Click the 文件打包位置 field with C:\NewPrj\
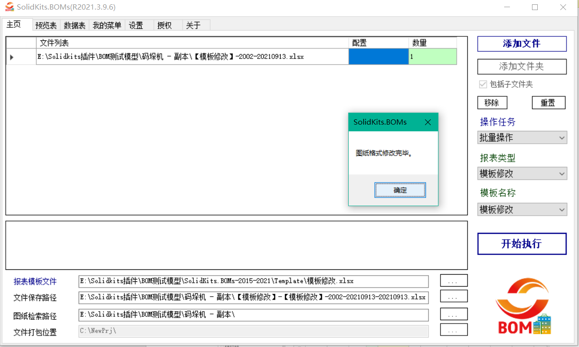 click(253, 331)
